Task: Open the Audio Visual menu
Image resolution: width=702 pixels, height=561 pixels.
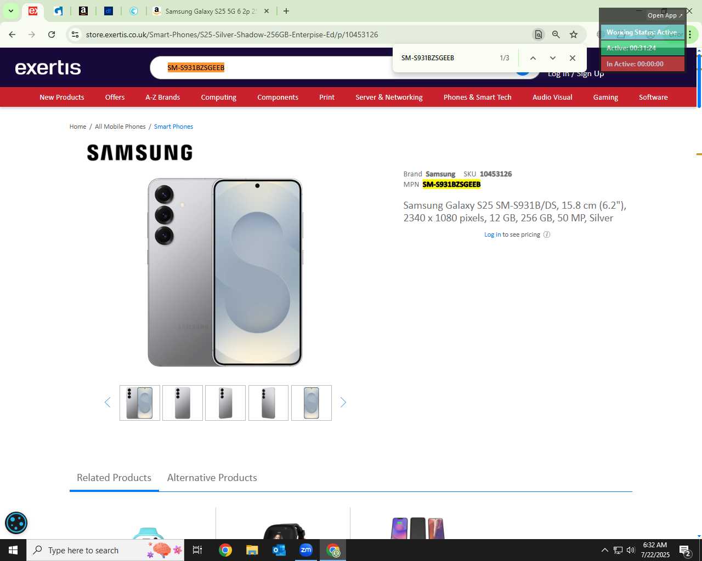Action: [x=552, y=97]
